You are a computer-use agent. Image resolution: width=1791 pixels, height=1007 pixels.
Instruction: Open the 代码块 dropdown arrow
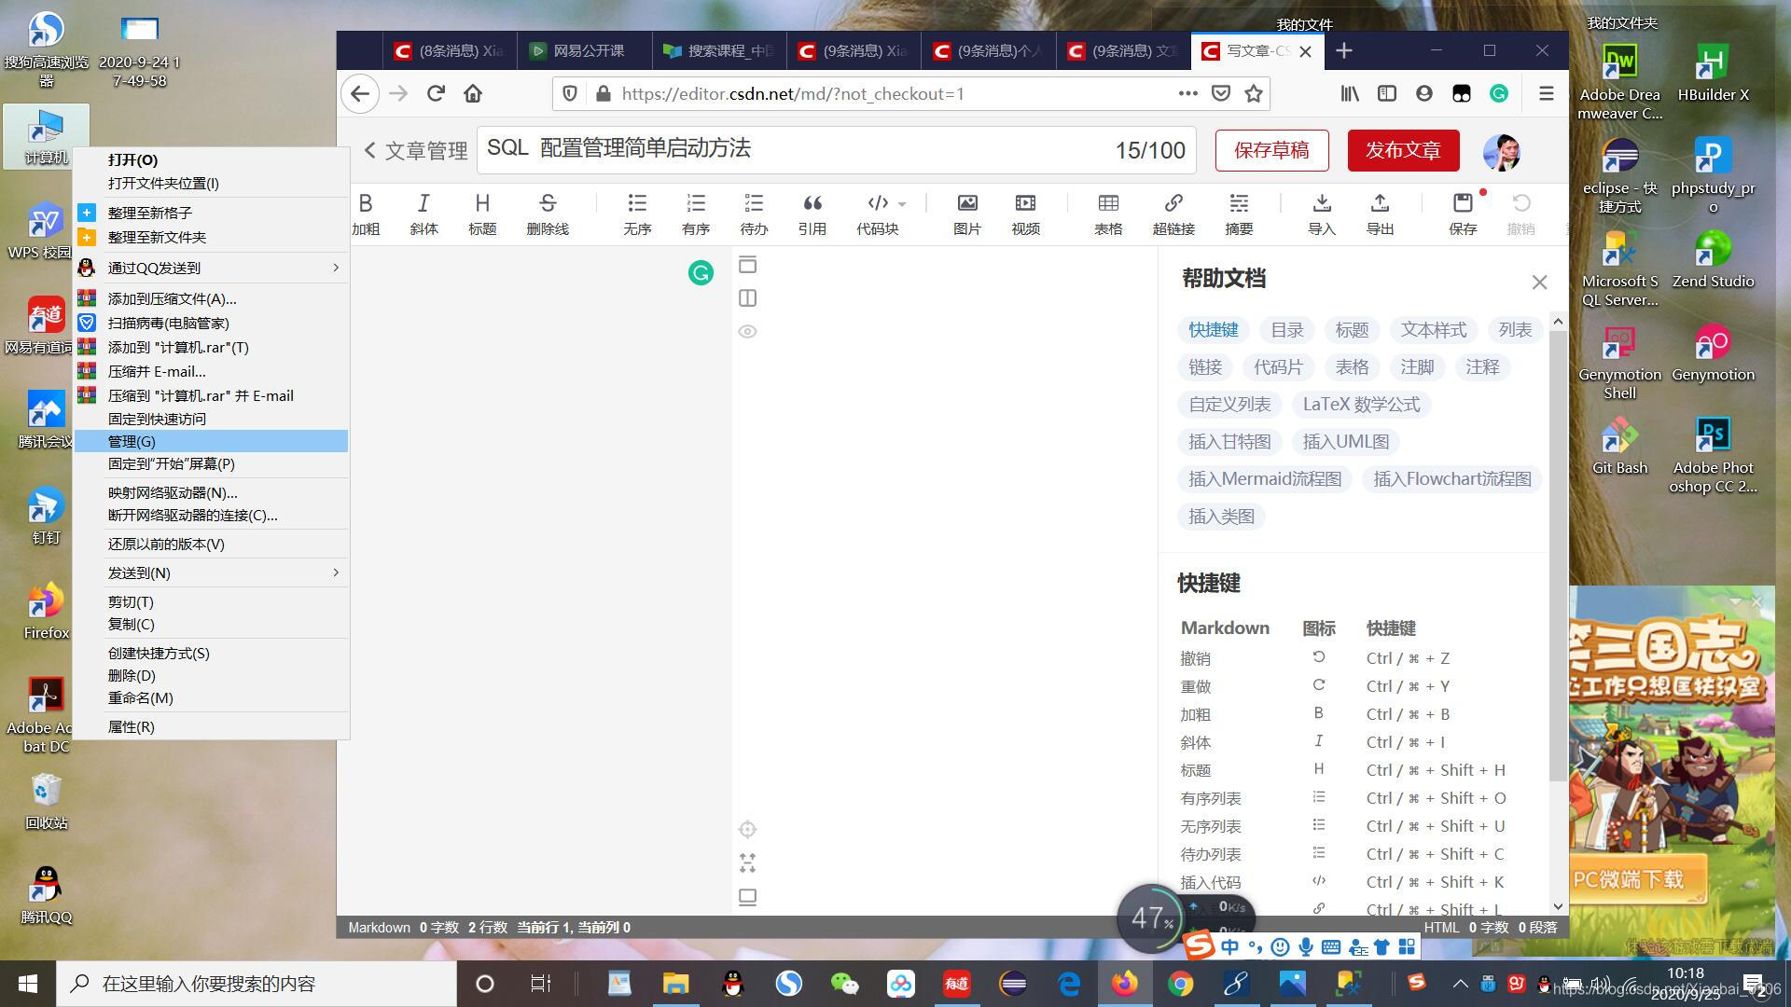coord(902,204)
